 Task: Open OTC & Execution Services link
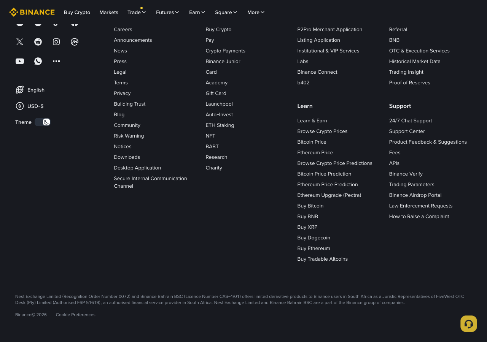(x=419, y=51)
